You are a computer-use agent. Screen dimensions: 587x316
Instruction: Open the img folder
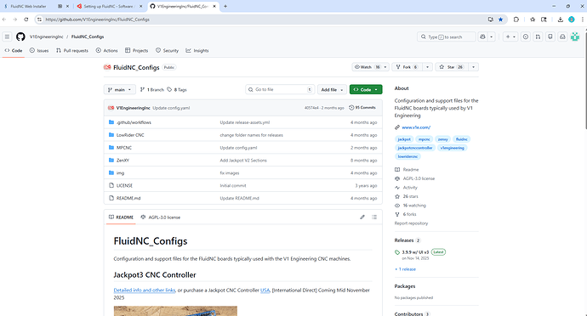tap(120, 173)
